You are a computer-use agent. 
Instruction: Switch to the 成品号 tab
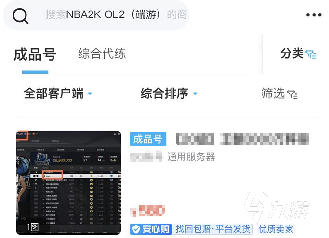(x=35, y=54)
